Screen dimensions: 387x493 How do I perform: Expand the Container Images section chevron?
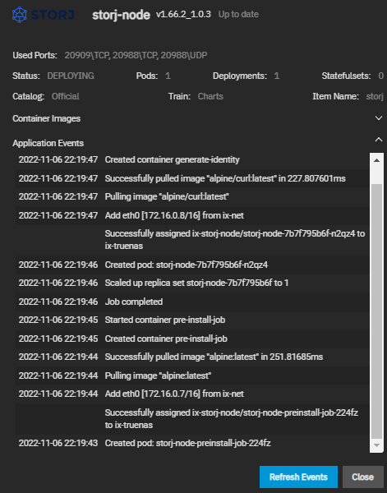pos(379,118)
